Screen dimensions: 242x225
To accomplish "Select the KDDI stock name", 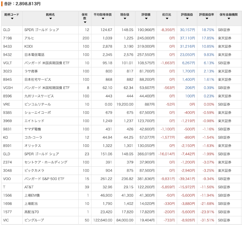I will 29,46.
